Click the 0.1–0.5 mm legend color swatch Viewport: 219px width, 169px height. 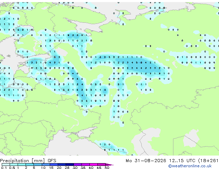tap(6, 165)
